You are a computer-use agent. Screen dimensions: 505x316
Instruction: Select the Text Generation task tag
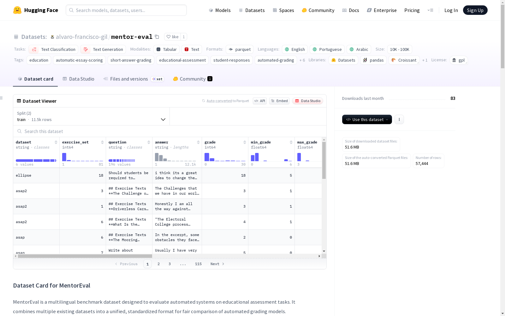click(x=103, y=49)
